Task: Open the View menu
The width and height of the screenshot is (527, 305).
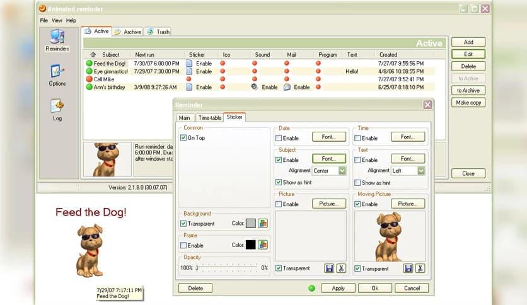Action: point(57,21)
